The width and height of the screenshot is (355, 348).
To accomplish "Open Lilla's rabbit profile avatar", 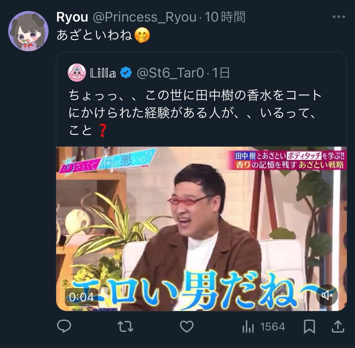I will (x=77, y=73).
